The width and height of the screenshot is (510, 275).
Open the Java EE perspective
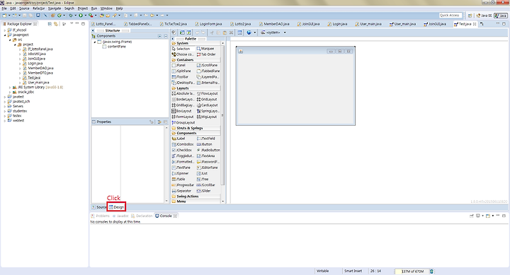[x=484, y=16]
